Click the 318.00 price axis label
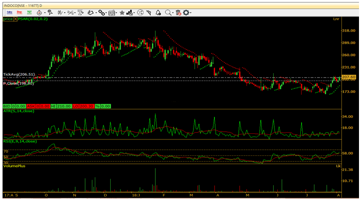The image size is (362, 200). [x=349, y=31]
